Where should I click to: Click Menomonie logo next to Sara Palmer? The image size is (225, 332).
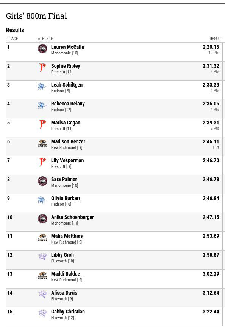tap(42, 181)
